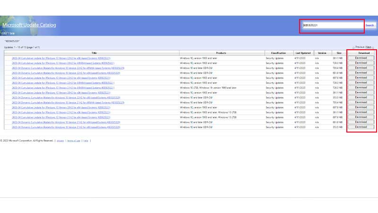378x213 pixels.
Task: Open Dynamic Cumulative Update 21H2 x86 link
Action: pos(66,127)
